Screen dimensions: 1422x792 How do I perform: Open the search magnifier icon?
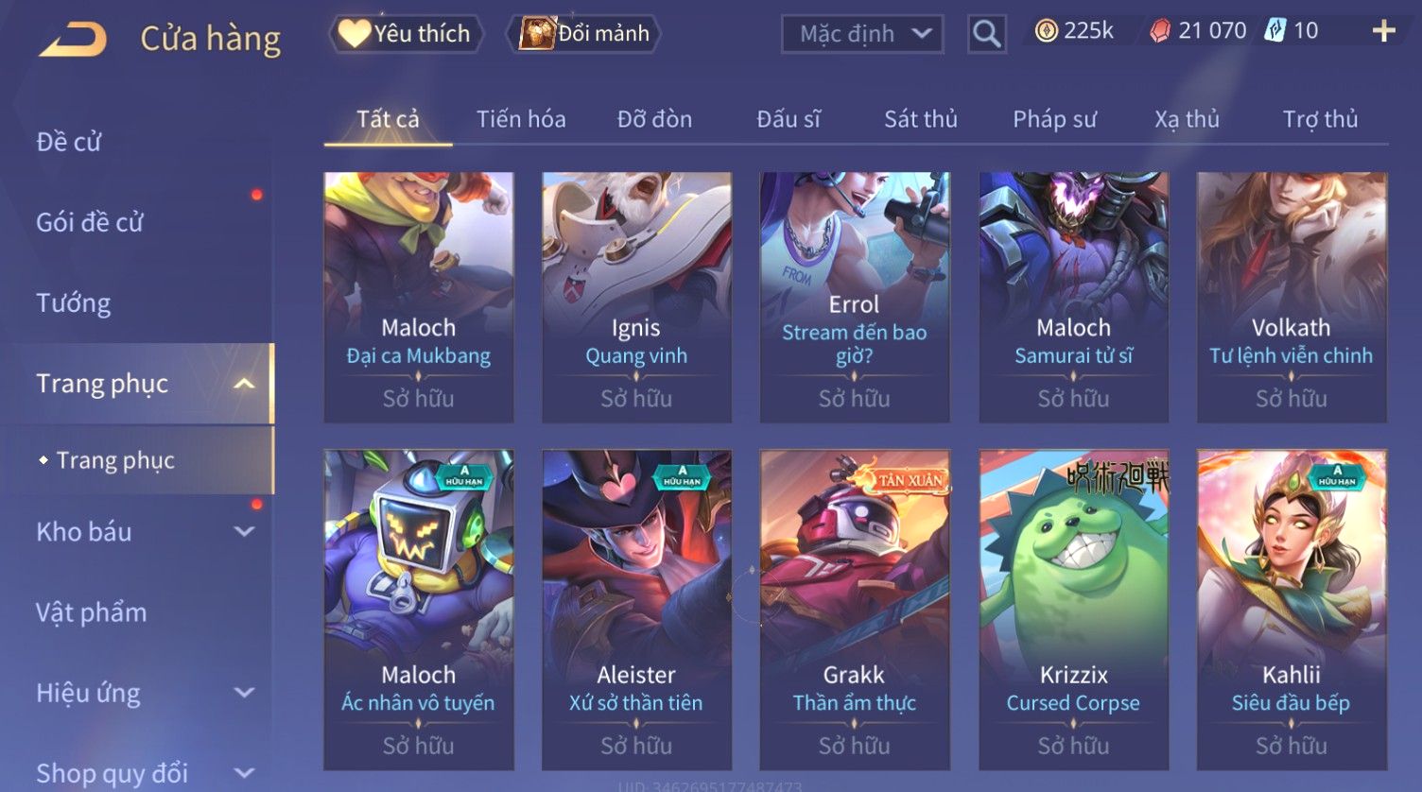[x=986, y=35]
